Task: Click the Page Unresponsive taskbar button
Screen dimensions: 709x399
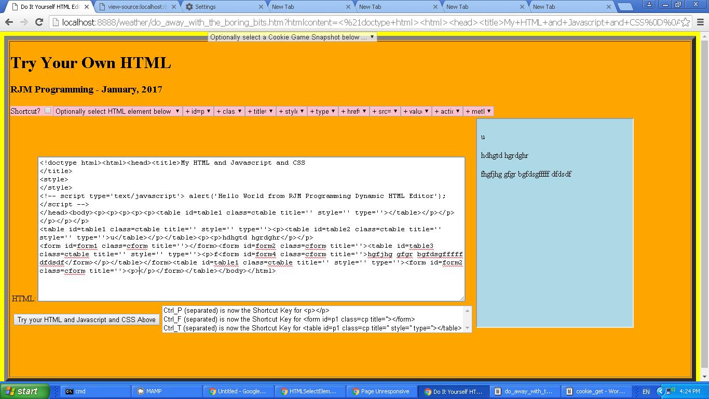Action: tap(381, 391)
